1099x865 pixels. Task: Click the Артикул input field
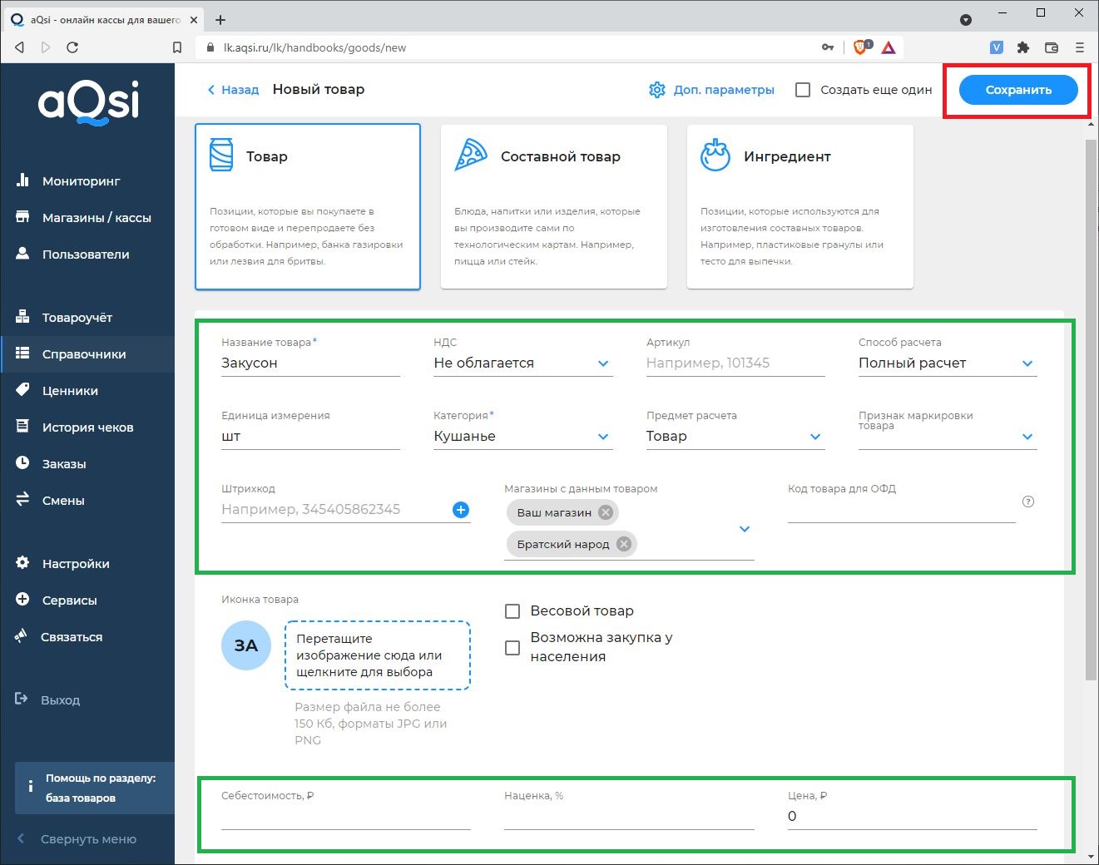[x=735, y=363]
